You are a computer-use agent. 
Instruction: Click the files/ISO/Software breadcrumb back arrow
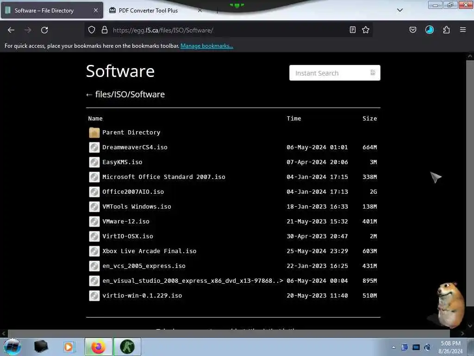point(89,95)
